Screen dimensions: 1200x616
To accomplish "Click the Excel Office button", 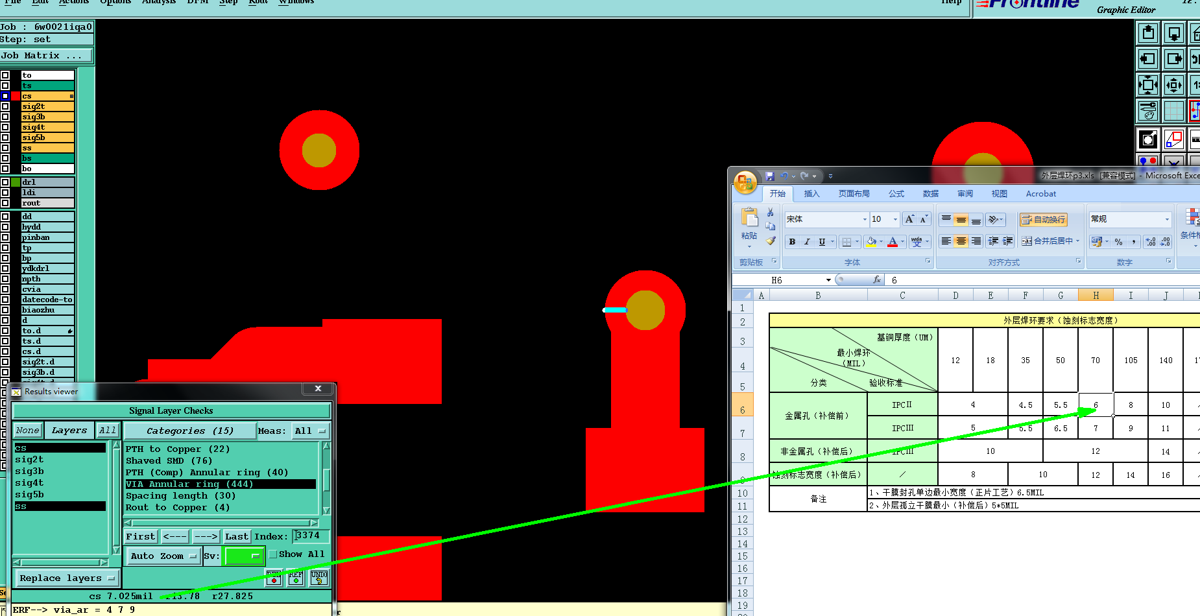I will point(745,182).
